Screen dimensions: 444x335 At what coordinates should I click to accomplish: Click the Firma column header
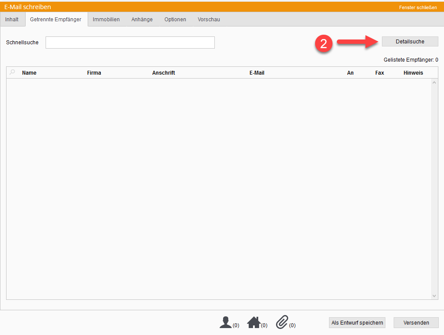click(94, 73)
